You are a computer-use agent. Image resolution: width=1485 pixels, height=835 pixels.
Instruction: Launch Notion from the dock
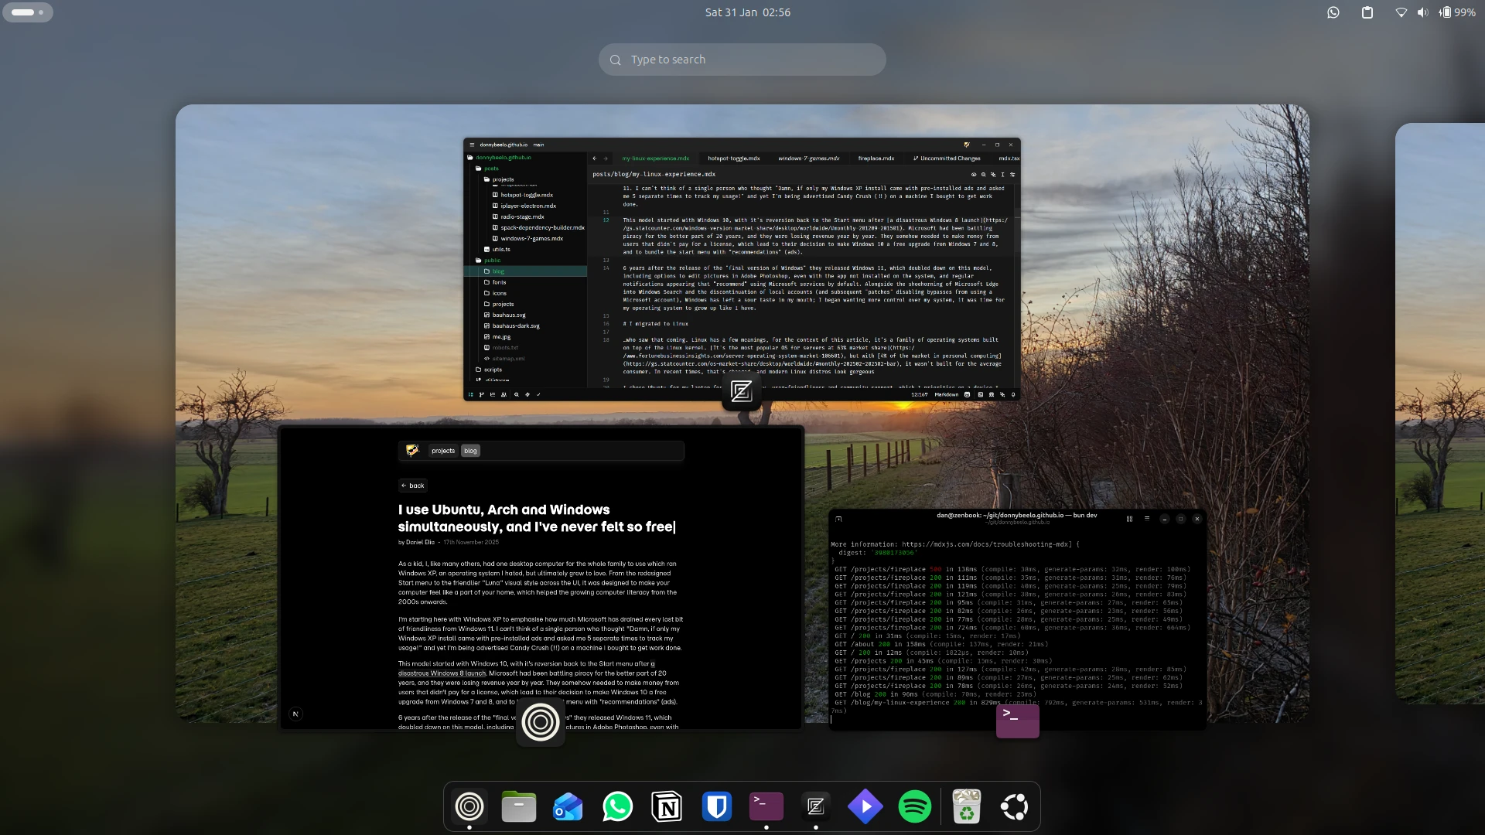pos(667,807)
